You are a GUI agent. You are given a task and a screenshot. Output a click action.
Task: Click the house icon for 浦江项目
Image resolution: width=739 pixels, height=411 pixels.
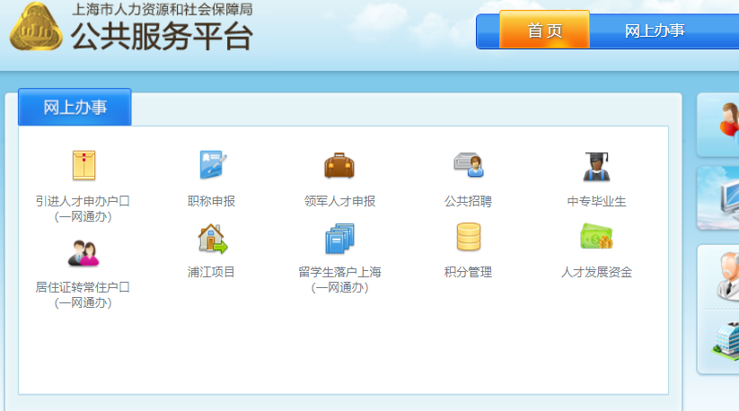pos(212,238)
